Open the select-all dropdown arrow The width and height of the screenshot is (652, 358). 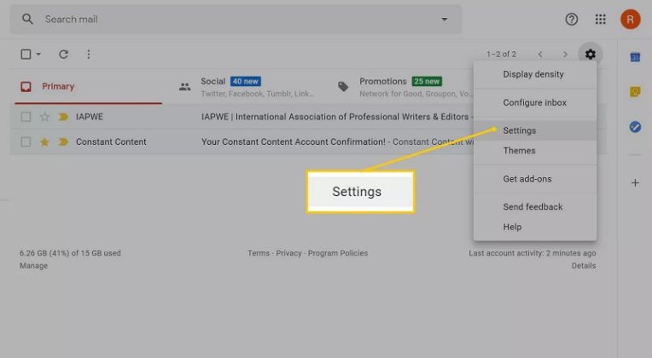38,55
